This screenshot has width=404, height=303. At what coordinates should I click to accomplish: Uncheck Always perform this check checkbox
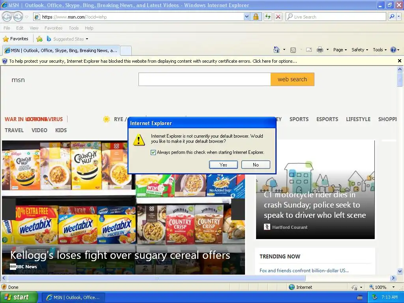pyautogui.click(x=153, y=152)
